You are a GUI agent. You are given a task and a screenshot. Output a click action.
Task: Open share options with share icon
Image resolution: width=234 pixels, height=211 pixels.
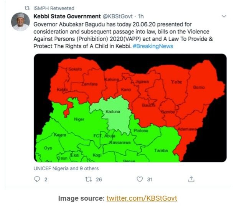pos(191,179)
